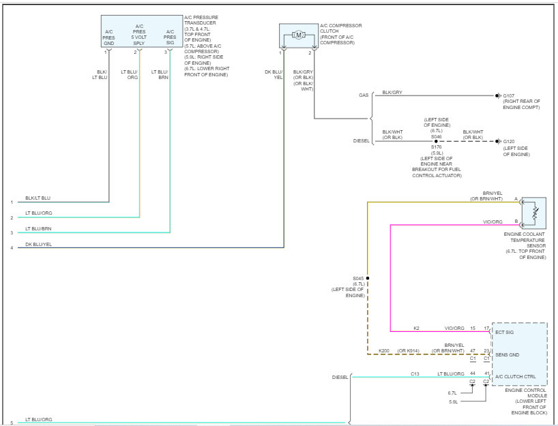558x426 pixels.
Task: Click the SENS GND pin label
Action: [507, 355]
